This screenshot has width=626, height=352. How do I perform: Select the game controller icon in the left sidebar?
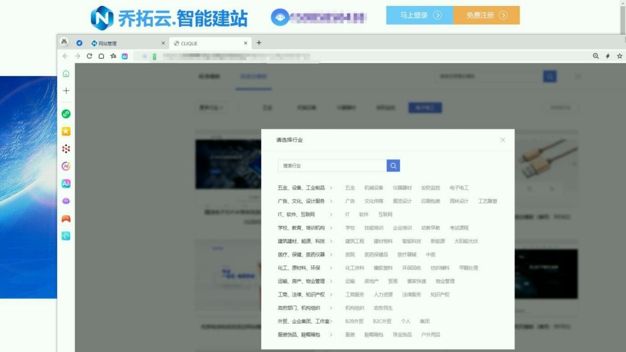[x=67, y=218]
